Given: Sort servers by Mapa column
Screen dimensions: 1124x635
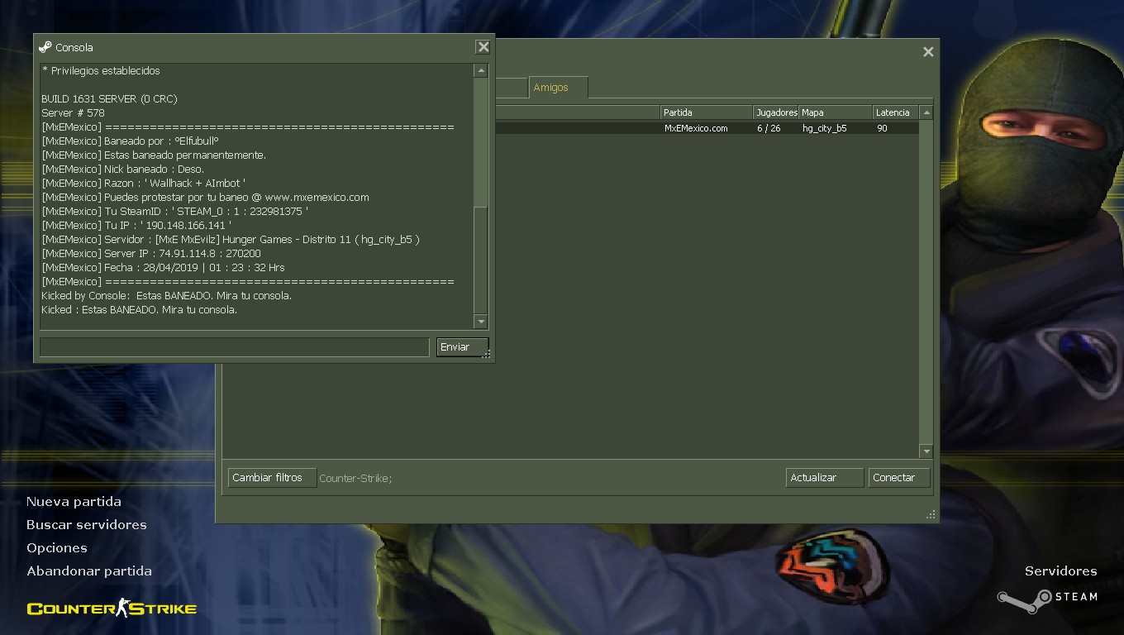Looking at the screenshot, I should tap(836, 112).
